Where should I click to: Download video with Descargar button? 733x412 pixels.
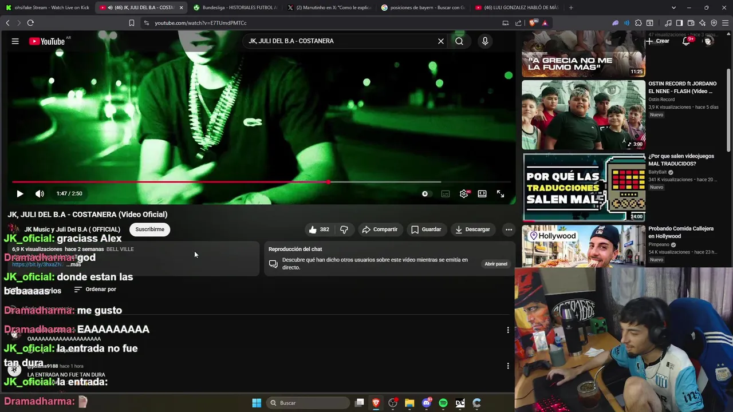(x=472, y=229)
